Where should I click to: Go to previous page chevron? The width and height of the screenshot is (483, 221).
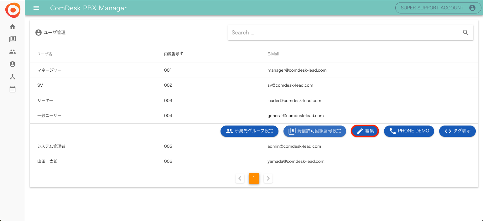point(240,178)
